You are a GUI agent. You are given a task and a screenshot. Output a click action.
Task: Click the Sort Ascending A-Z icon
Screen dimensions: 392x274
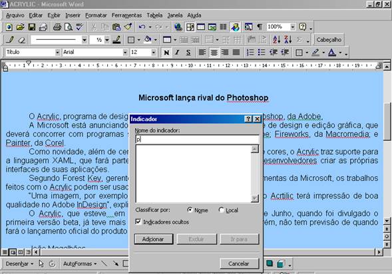[276, 40]
